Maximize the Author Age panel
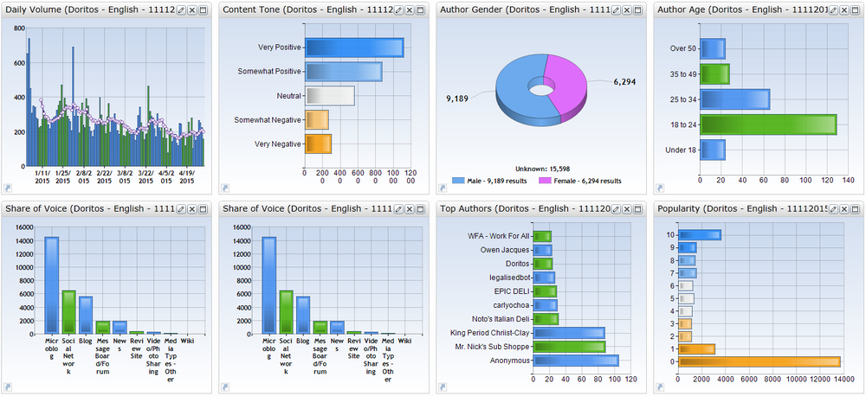 [x=856, y=10]
